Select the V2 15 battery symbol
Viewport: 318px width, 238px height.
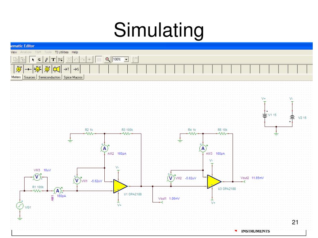(x=292, y=117)
